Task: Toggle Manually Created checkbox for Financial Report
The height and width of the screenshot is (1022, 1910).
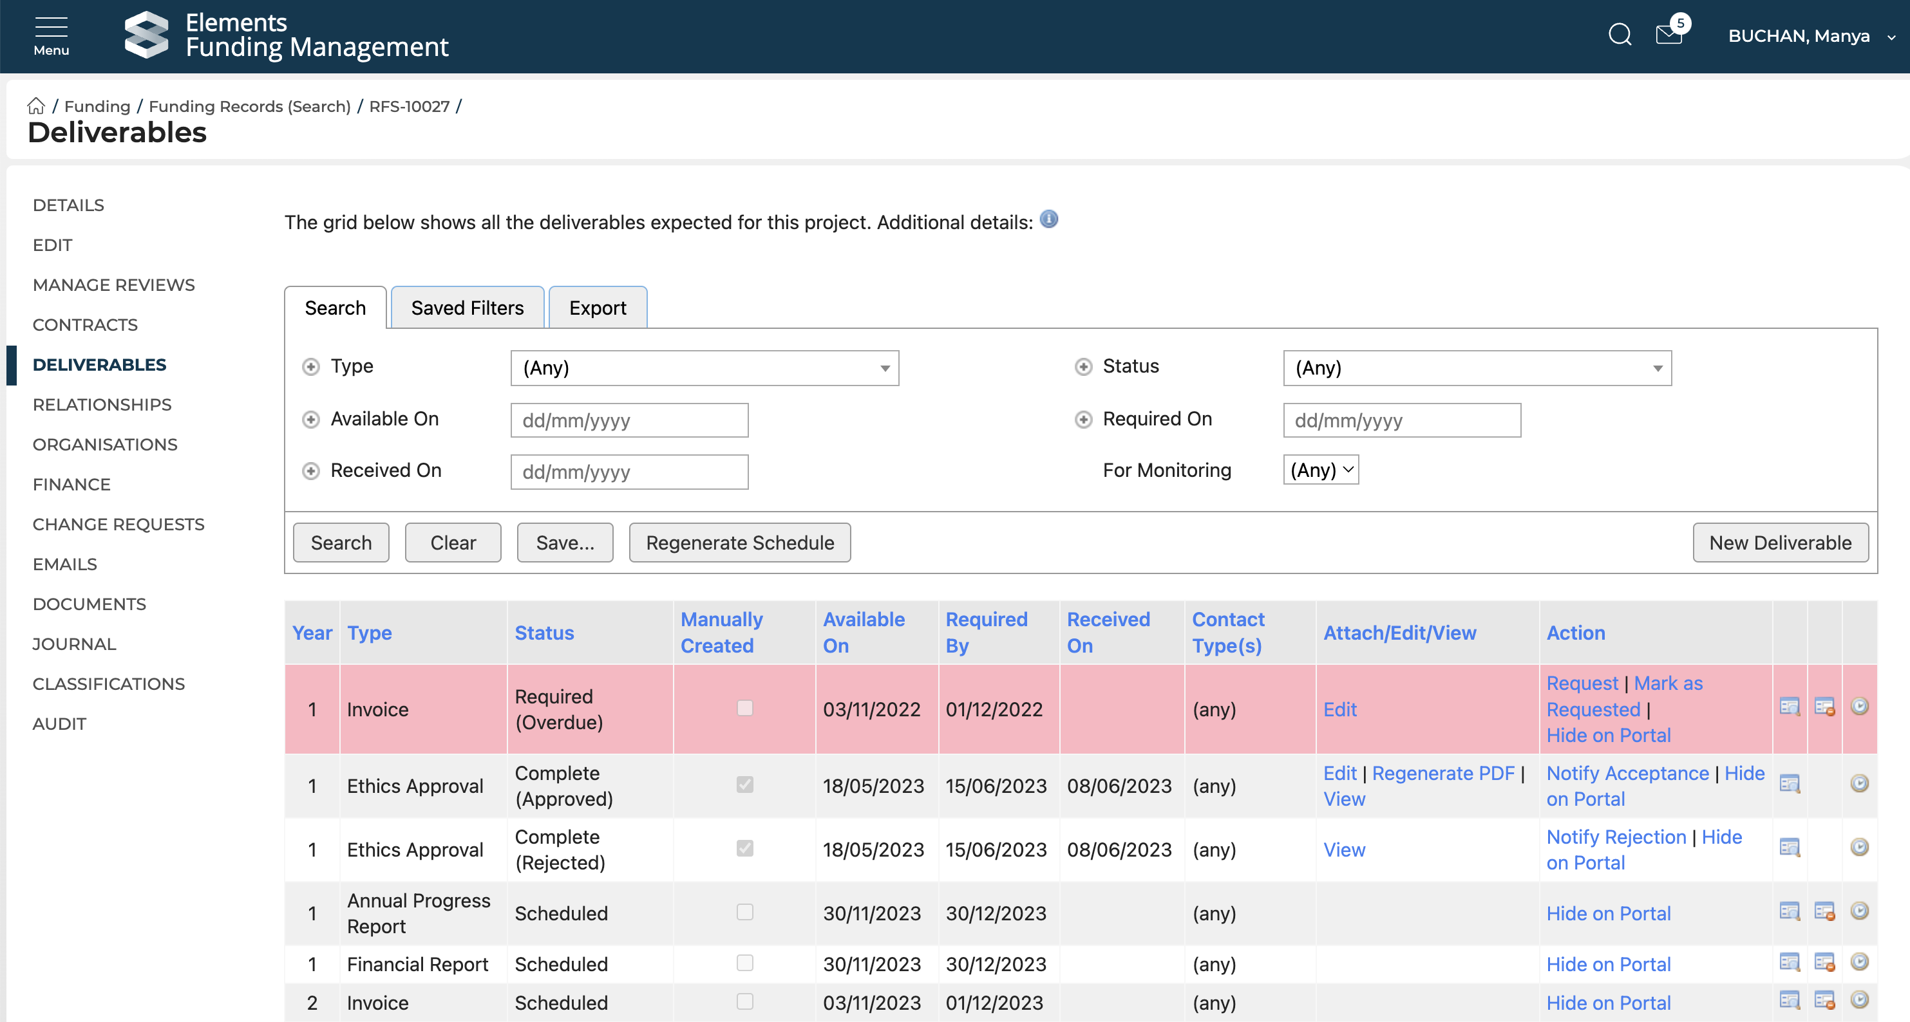Action: 744,963
